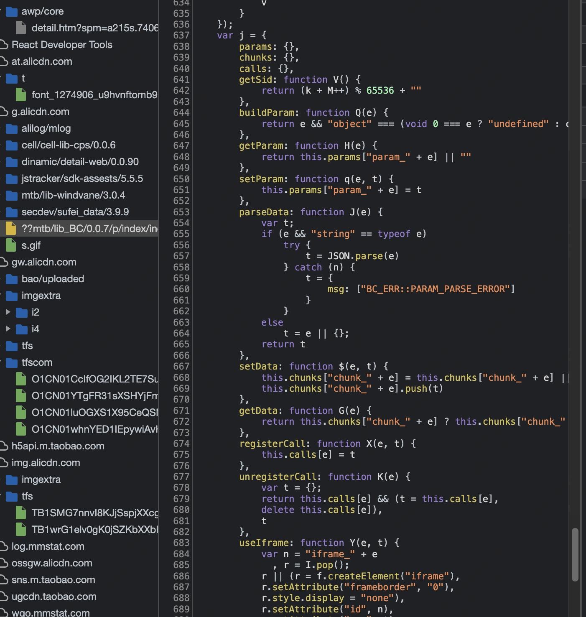The height and width of the screenshot is (617, 586).
Task: Click the cloud icon next to h5api.m.taobao.com
Action: tap(4, 446)
